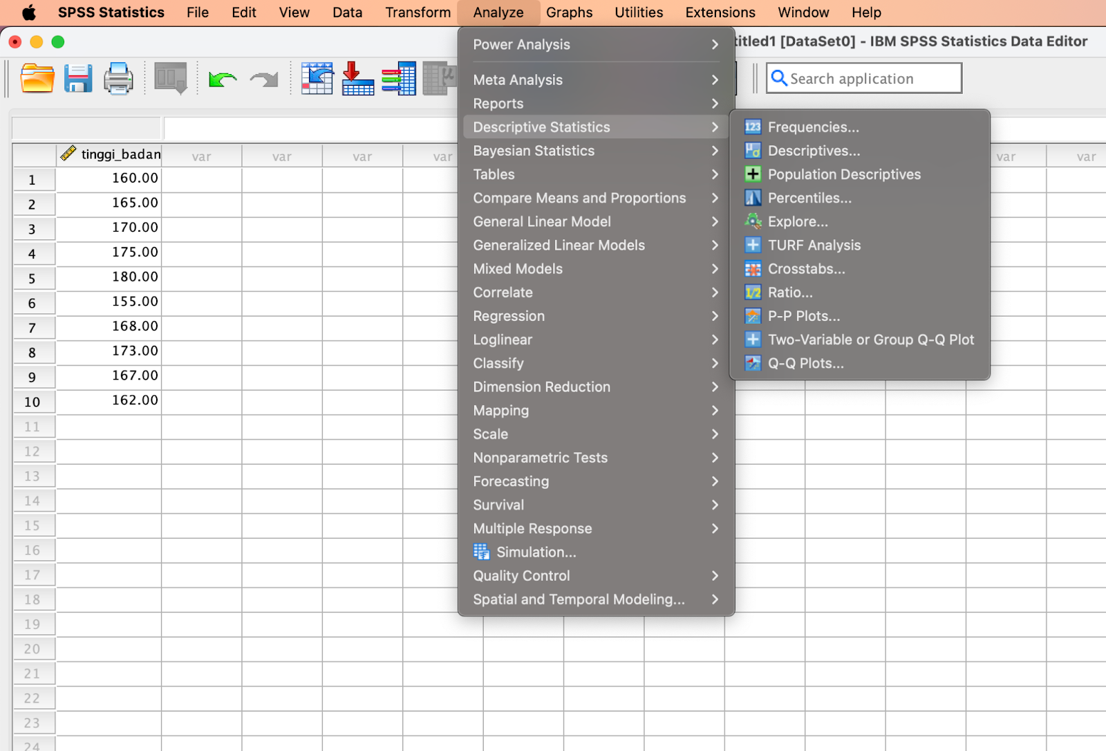Open the Window menu
The height and width of the screenshot is (751, 1106).
pos(803,12)
